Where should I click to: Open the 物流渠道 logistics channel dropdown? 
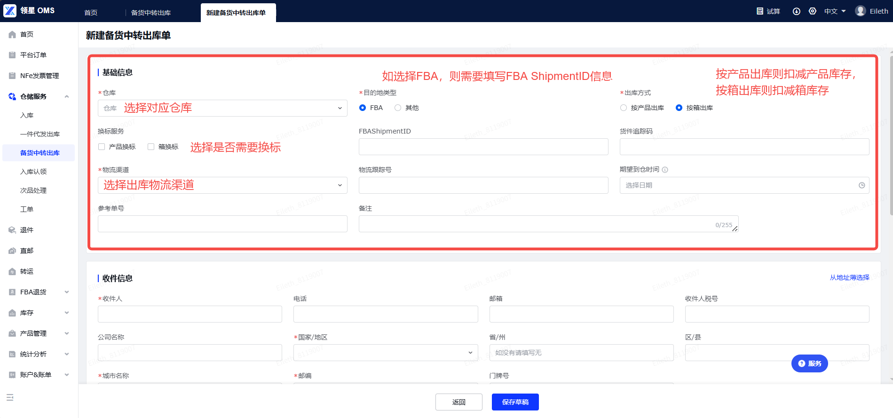[222, 185]
